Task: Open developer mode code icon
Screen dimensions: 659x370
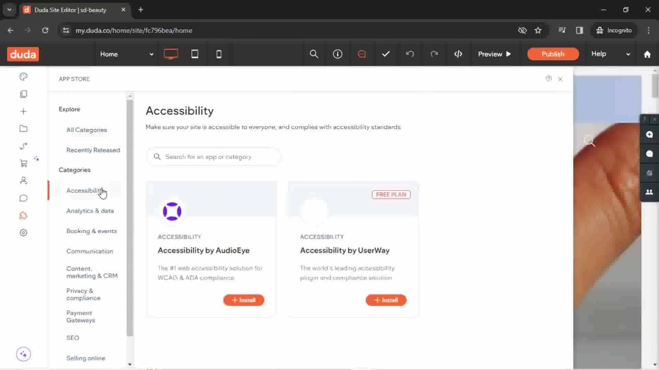Action: click(x=458, y=54)
